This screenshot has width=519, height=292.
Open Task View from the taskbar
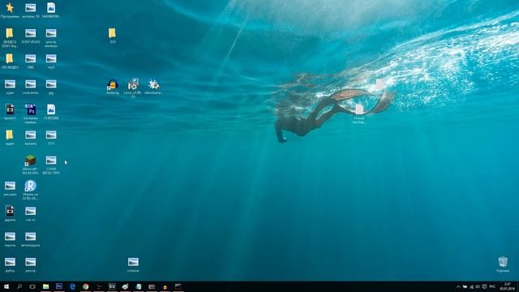(x=32, y=286)
